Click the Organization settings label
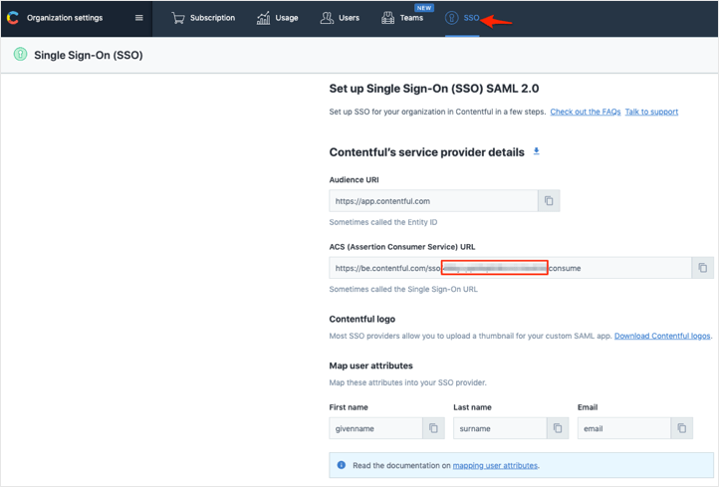 tap(65, 18)
